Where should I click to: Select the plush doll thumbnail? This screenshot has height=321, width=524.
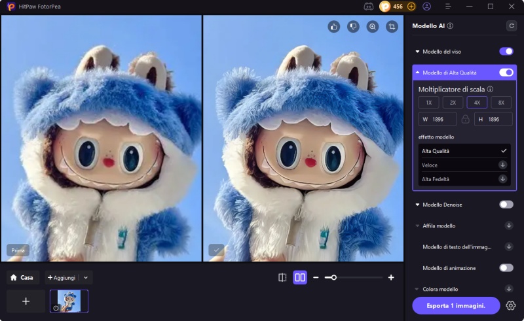pos(69,301)
